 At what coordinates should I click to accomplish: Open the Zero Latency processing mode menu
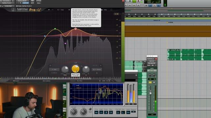point(46,81)
